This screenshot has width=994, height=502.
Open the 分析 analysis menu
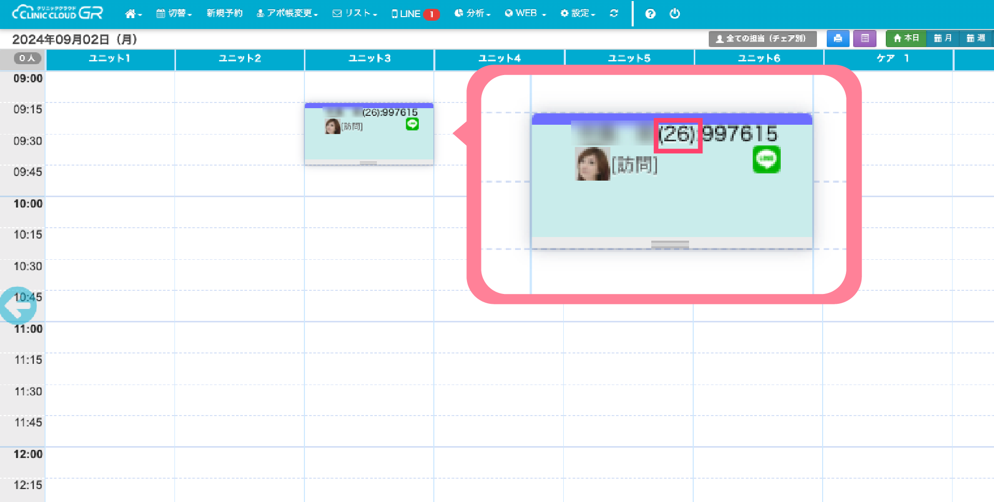[472, 13]
